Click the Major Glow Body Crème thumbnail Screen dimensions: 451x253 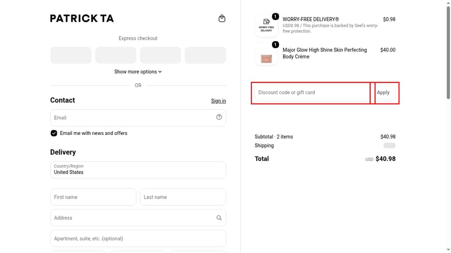266,54
